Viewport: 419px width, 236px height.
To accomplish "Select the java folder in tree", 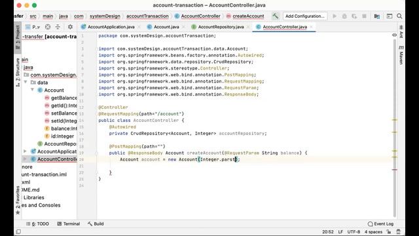I will tap(27, 68).
